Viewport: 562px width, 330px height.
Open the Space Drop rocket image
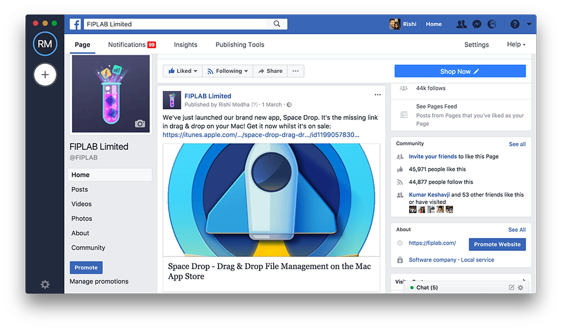pyautogui.click(x=271, y=200)
